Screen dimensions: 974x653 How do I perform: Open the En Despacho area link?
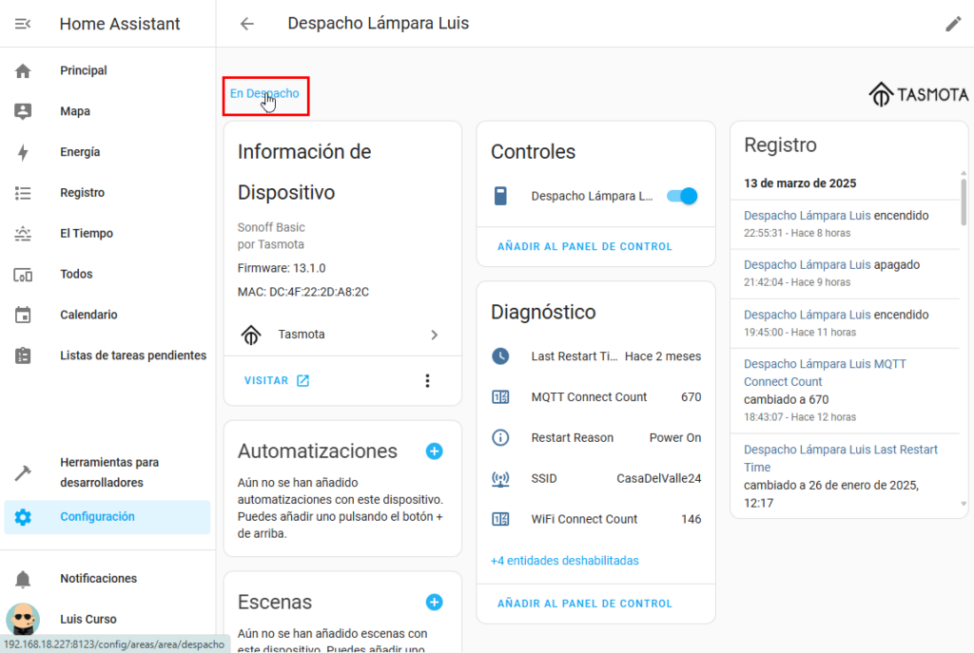[264, 94]
